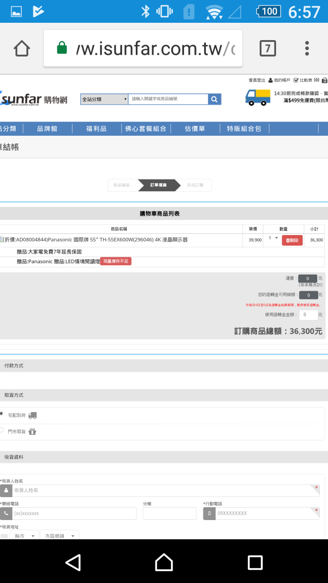This screenshot has height=583, width=328.
Task: Click the browser URL address text
Action: (x=155, y=48)
